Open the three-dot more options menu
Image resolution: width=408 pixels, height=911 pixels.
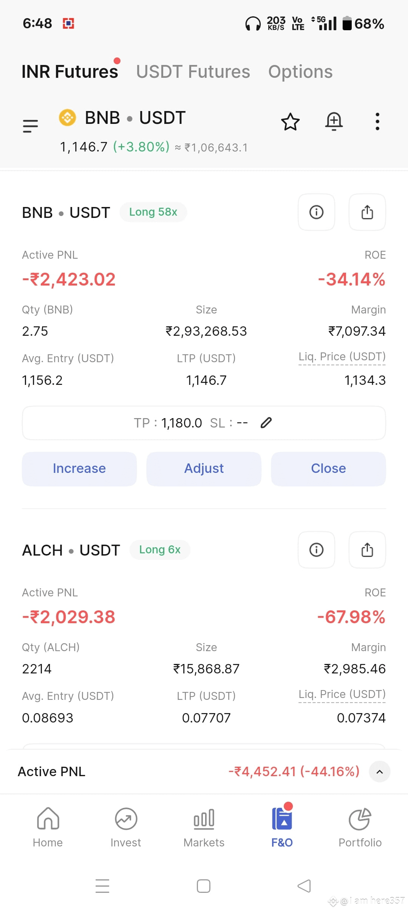(377, 122)
